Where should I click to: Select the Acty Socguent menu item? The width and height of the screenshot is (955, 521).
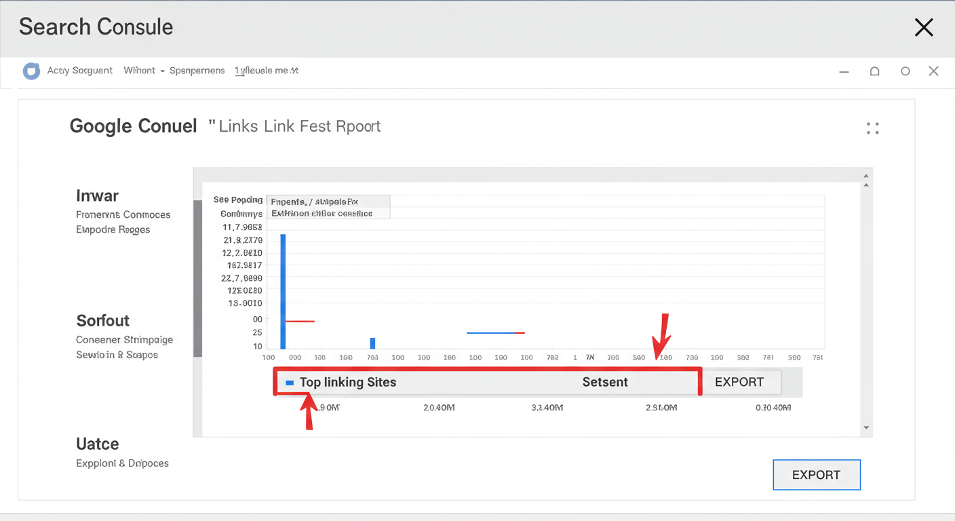pos(79,70)
